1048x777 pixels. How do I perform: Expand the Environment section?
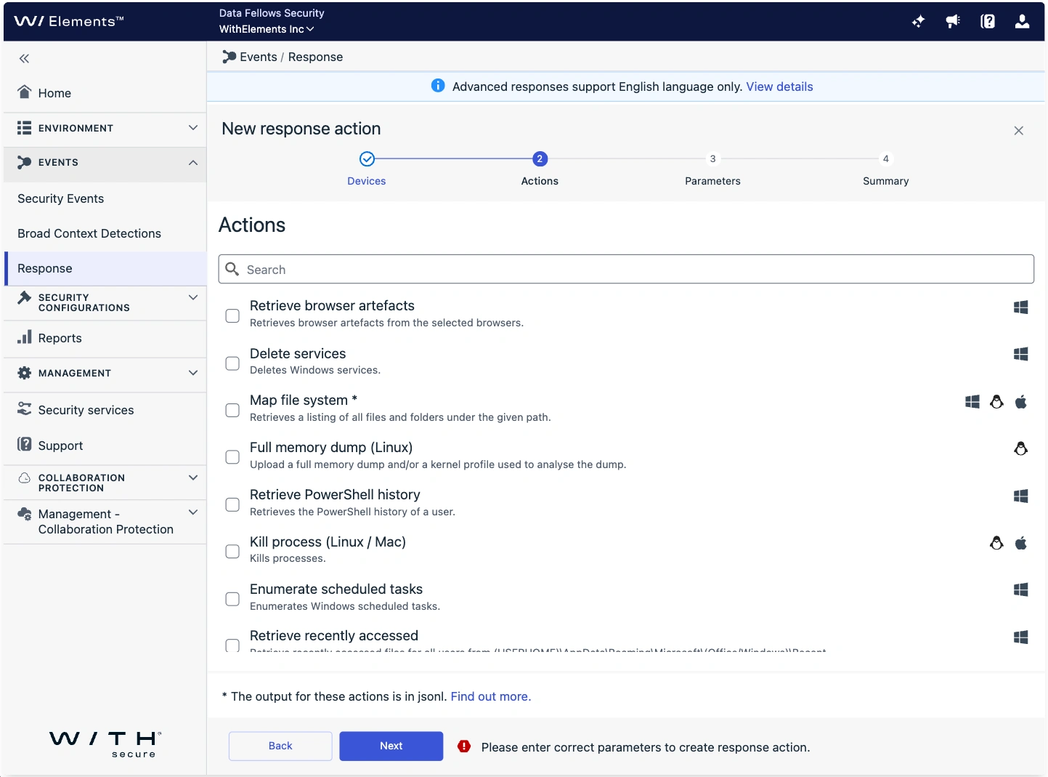pos(192,128)
